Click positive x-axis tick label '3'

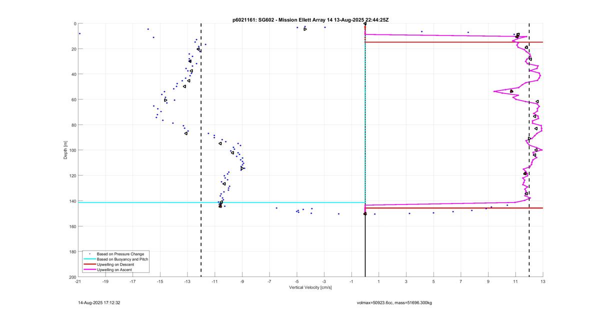(x=406, y=281)
